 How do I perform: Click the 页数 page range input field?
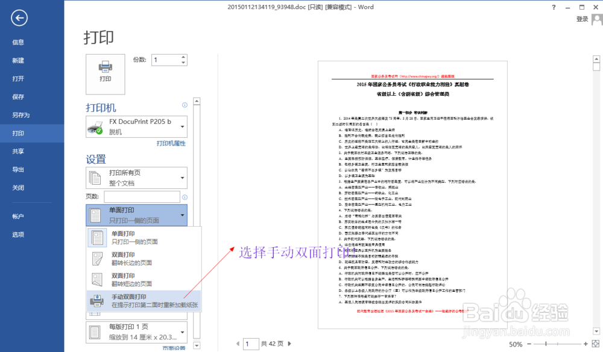point(142,197)
